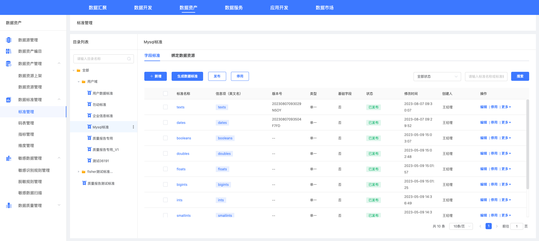
Task: Open 更多 dropdown in texts row
Action: [506, 107]
